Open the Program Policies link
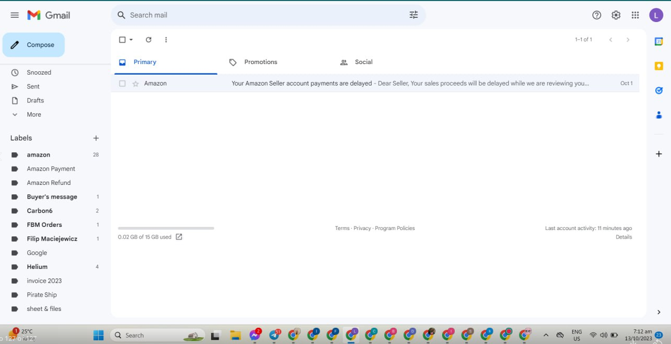 pos(395,228)
